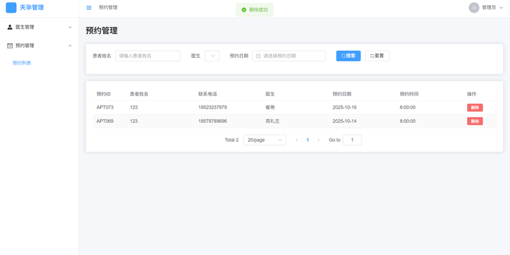Click the administrator avatar icon
The width and height of the screenshot is (510, 255).
point(474,8)
